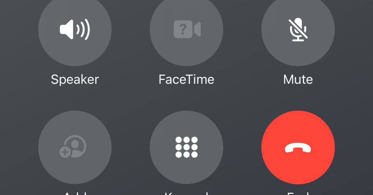Click the partially visible End label
373x195 pixels.
point(298,193)
